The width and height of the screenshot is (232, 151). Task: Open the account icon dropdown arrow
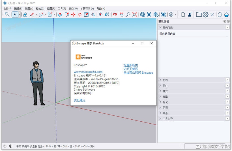pos(175,14)
